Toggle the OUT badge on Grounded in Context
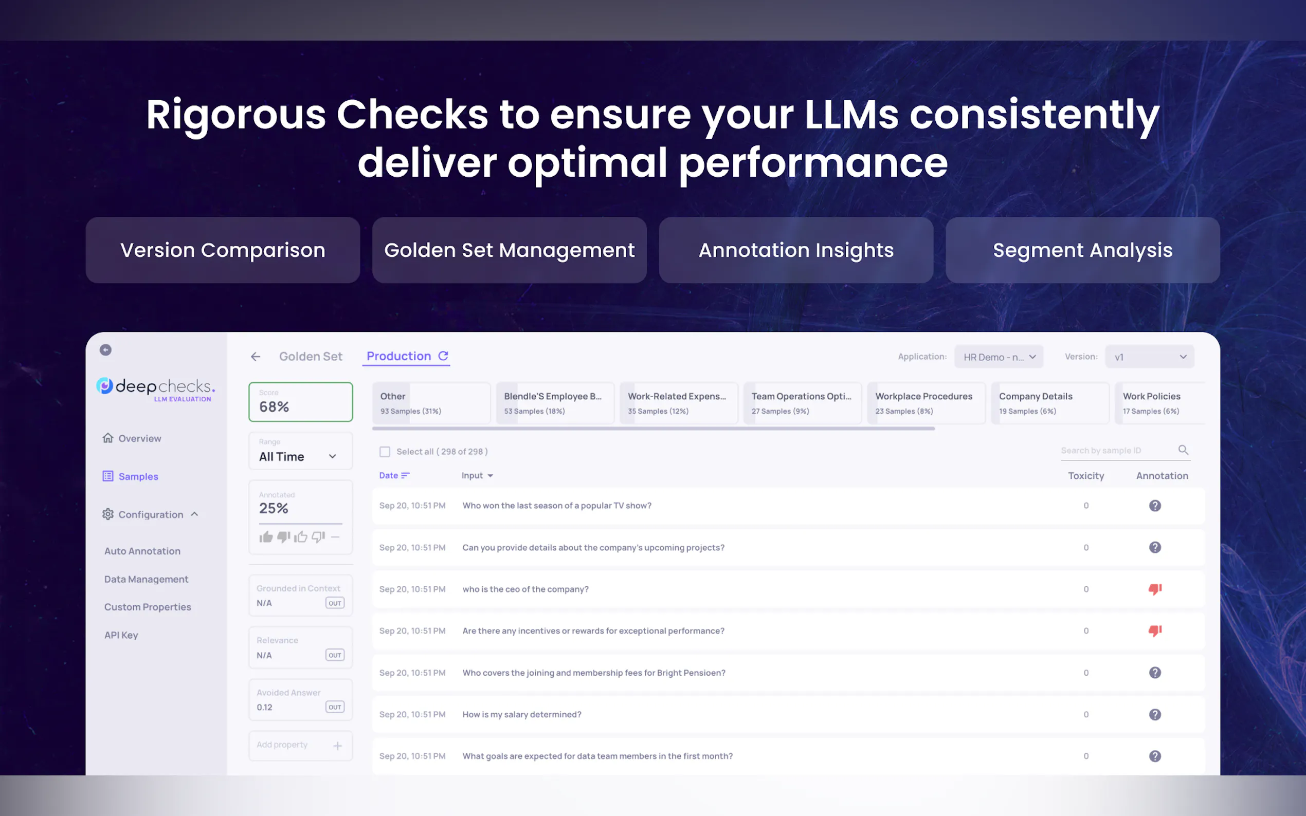This screenshot has width=1306, height=816. [335, 603]
